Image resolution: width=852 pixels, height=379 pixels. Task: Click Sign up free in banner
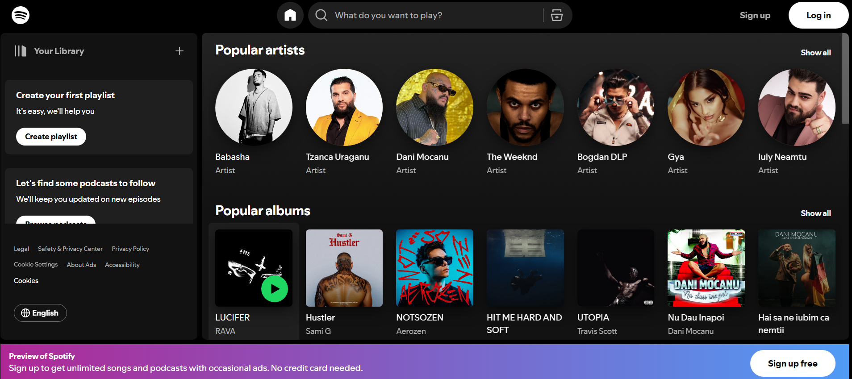792,363
